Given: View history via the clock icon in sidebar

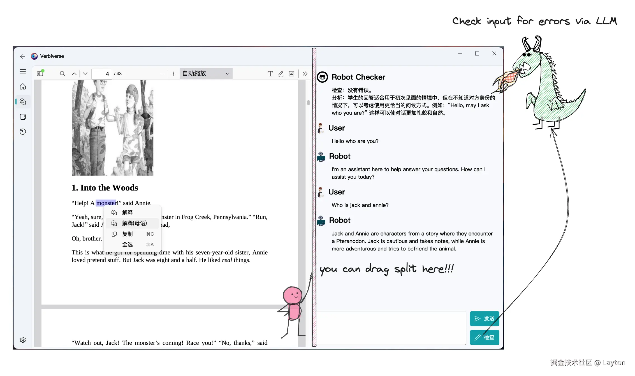Looking at the screenshot, I should [22, 131].
